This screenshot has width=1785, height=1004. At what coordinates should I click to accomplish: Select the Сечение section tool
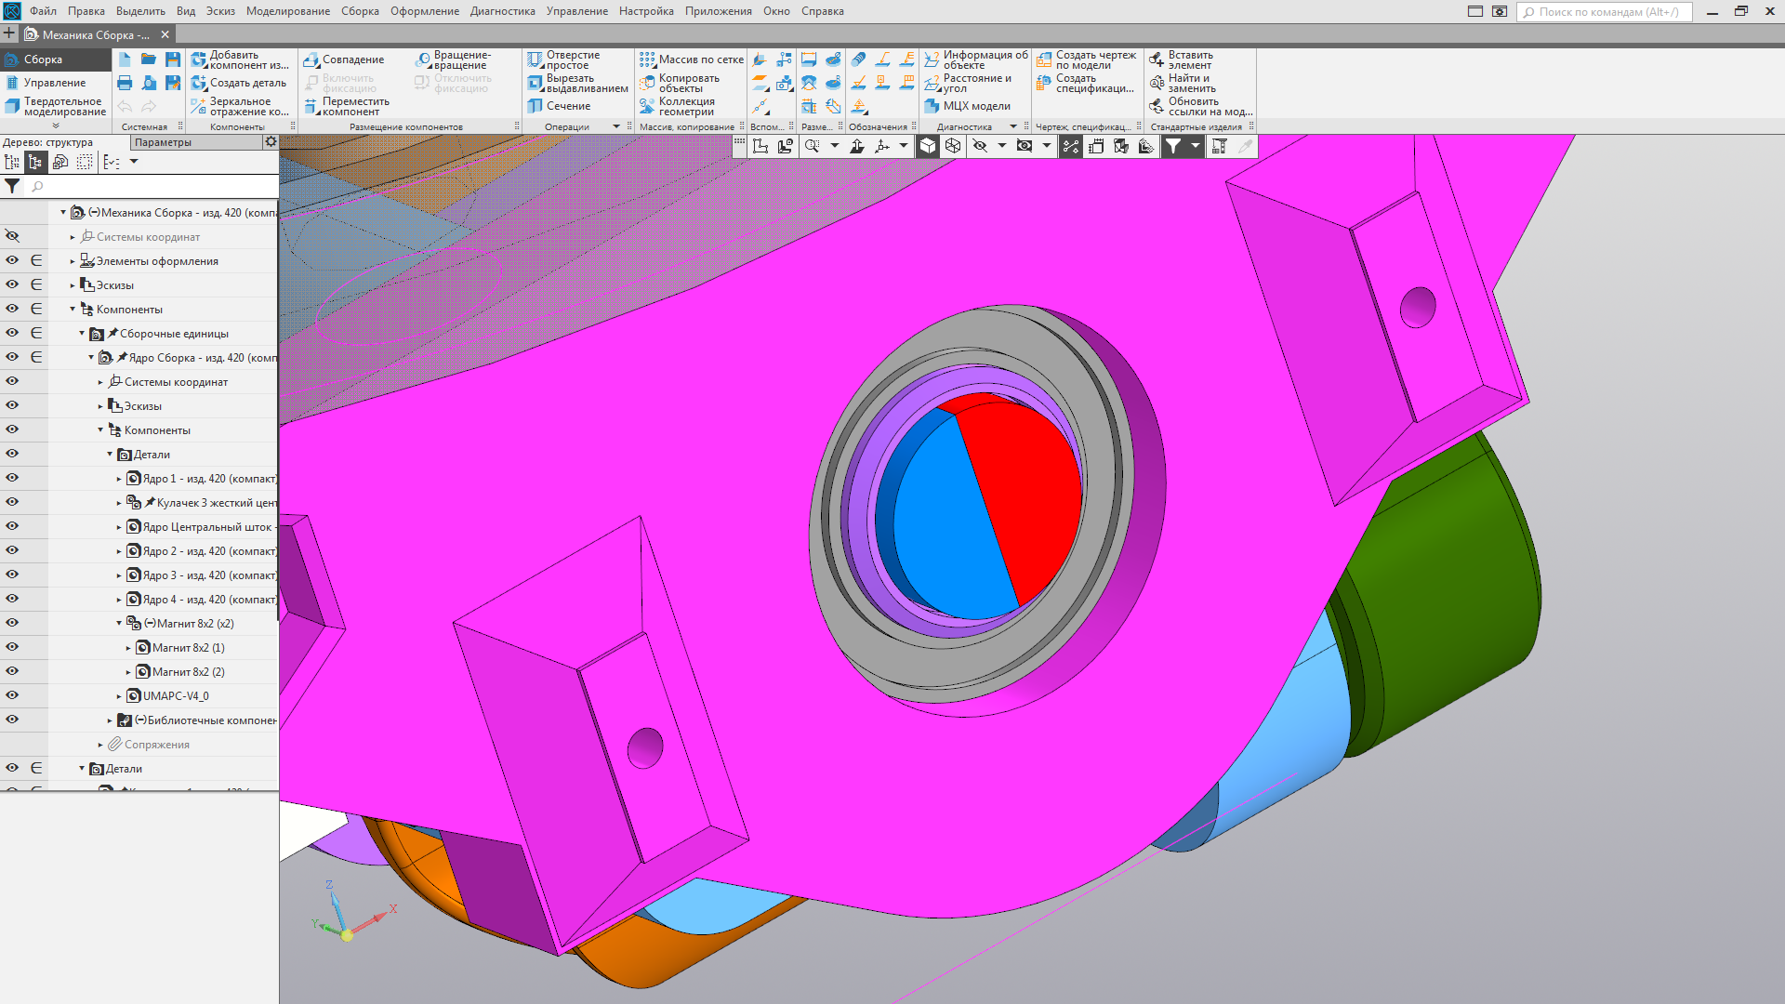(x=560, y=106)
